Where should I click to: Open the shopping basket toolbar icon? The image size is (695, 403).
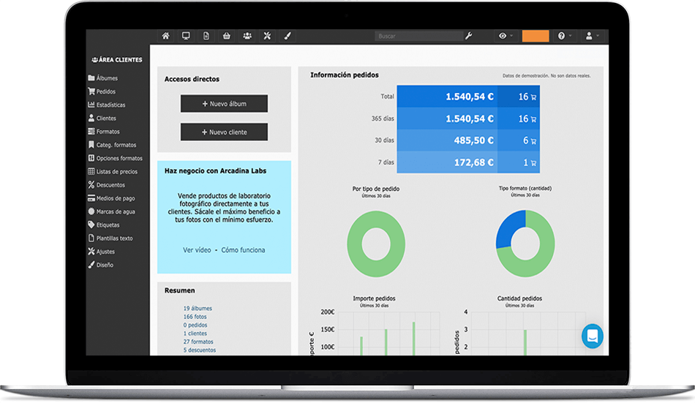(227, 36)
